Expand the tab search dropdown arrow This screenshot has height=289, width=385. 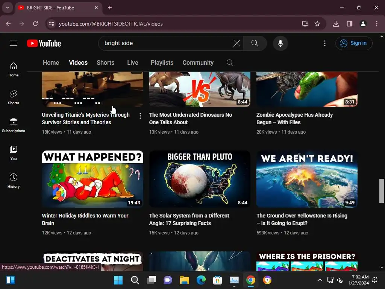click(8, 8)
